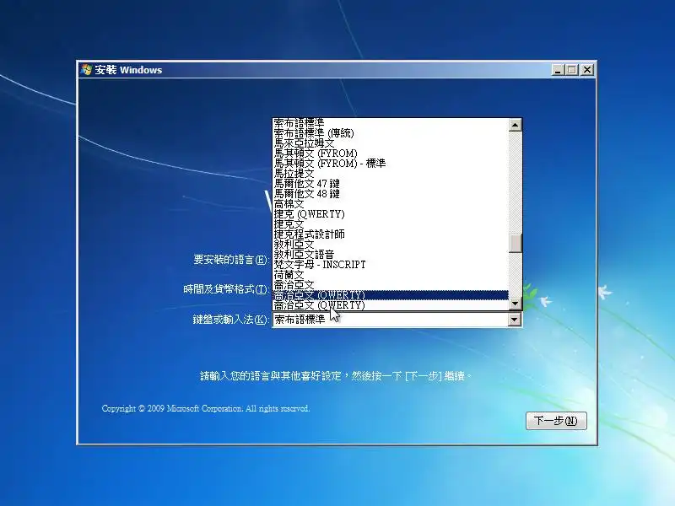Click the 索布語標準 field of the keyboard combo box
675x506 pixels.
390,320
